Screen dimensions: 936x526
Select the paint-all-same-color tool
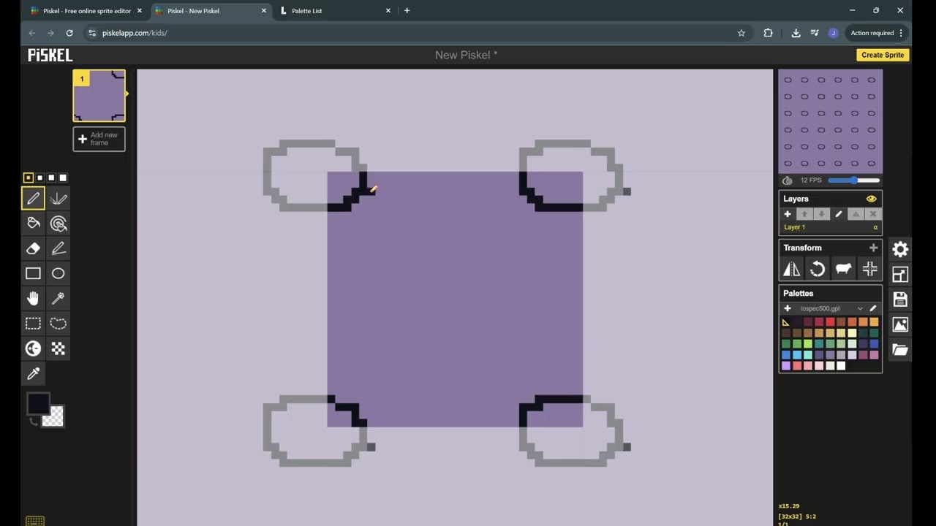58,224
